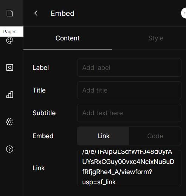This screenshot has height=196, width=186.
Task: Open the settings gear icon
Action: click(x=10, y=122)
